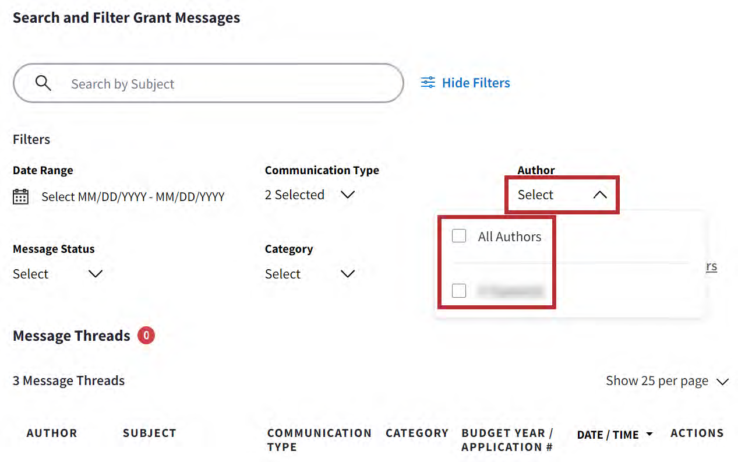Collapse the Author Select dropdown
The width and height of the screenshot is (738, 462).
point(600,195)
